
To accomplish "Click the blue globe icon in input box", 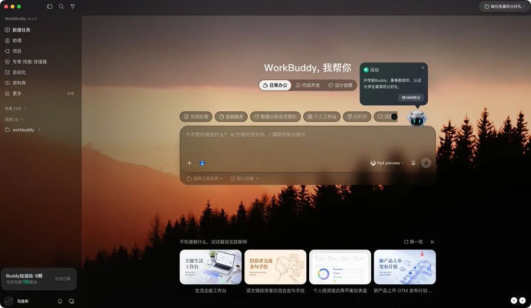I will (x=202, y=163).
